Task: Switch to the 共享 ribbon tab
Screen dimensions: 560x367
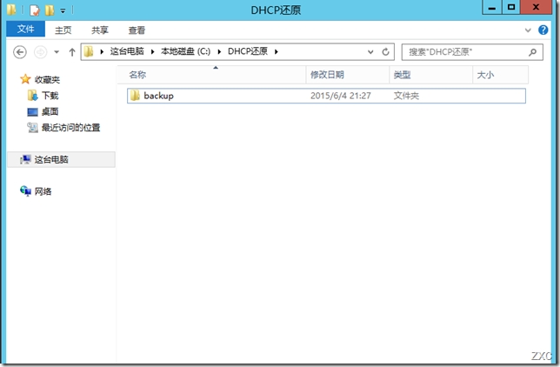Action: [x=100, y=30]
